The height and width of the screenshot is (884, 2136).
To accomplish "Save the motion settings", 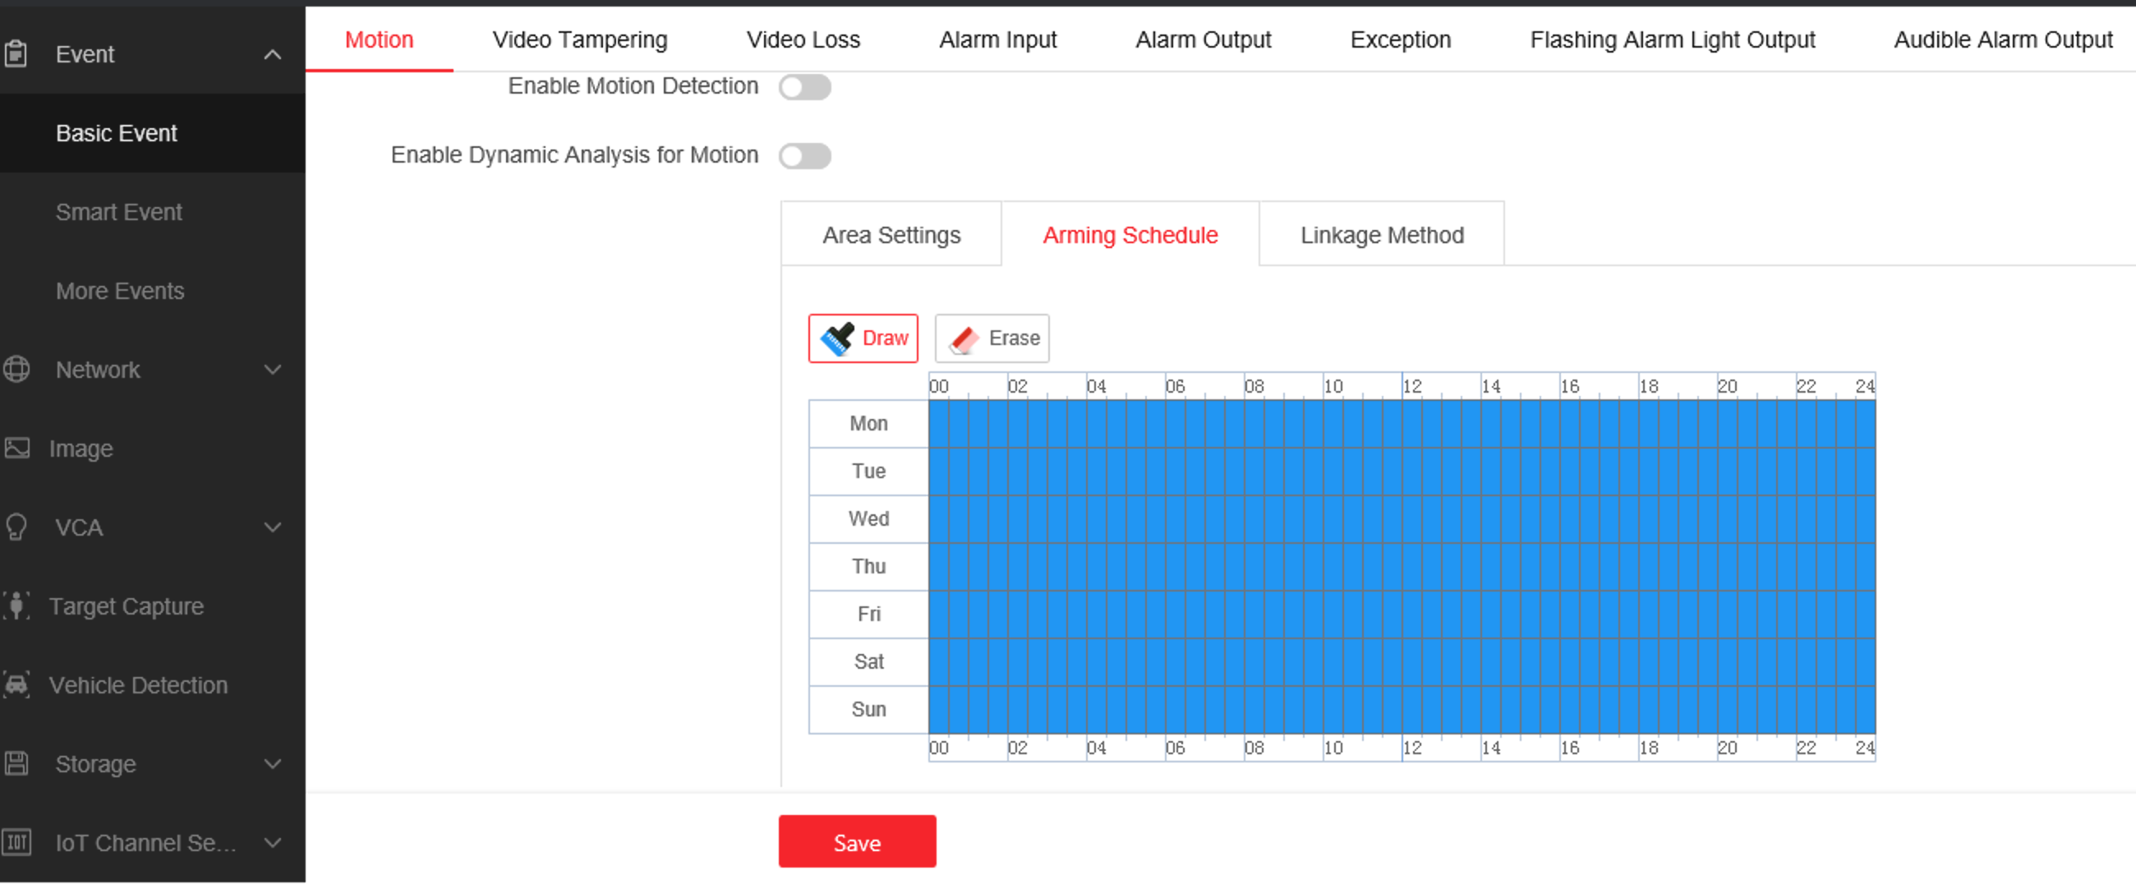I will point(857,843).
